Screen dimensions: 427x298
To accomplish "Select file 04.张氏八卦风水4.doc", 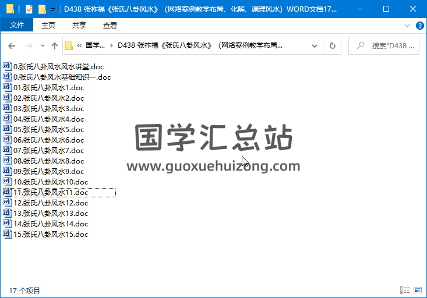I will tap(44, 119).
